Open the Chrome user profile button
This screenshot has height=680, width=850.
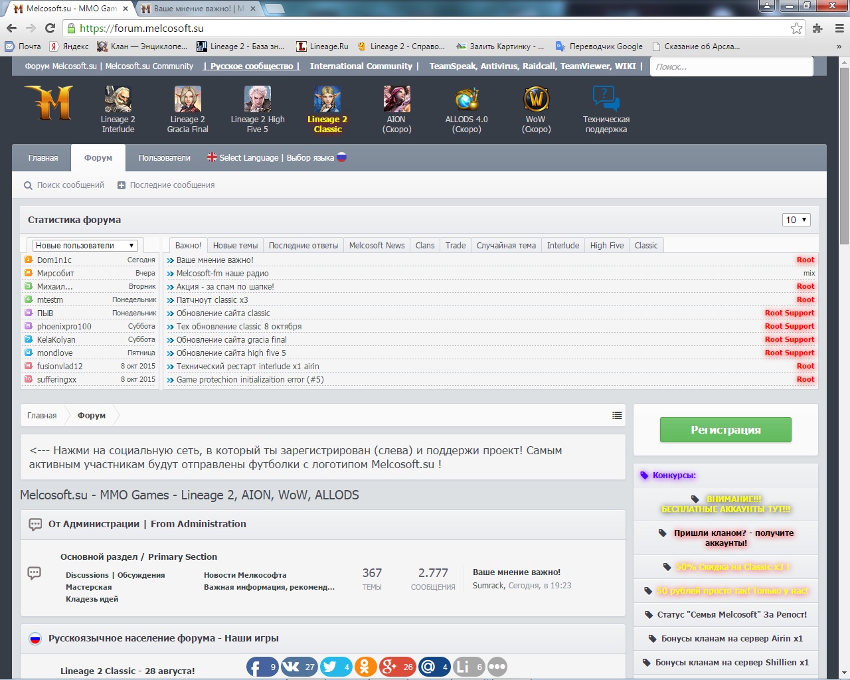point(767,6)
